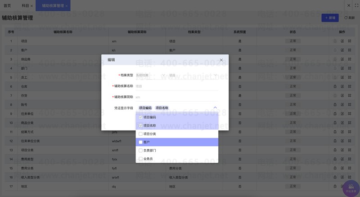360x197 pixels.
Task: Click the 新增 button
Action: point(330,18)
